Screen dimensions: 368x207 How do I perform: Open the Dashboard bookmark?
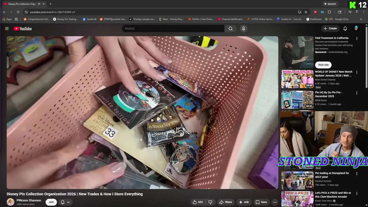(314, 19)
